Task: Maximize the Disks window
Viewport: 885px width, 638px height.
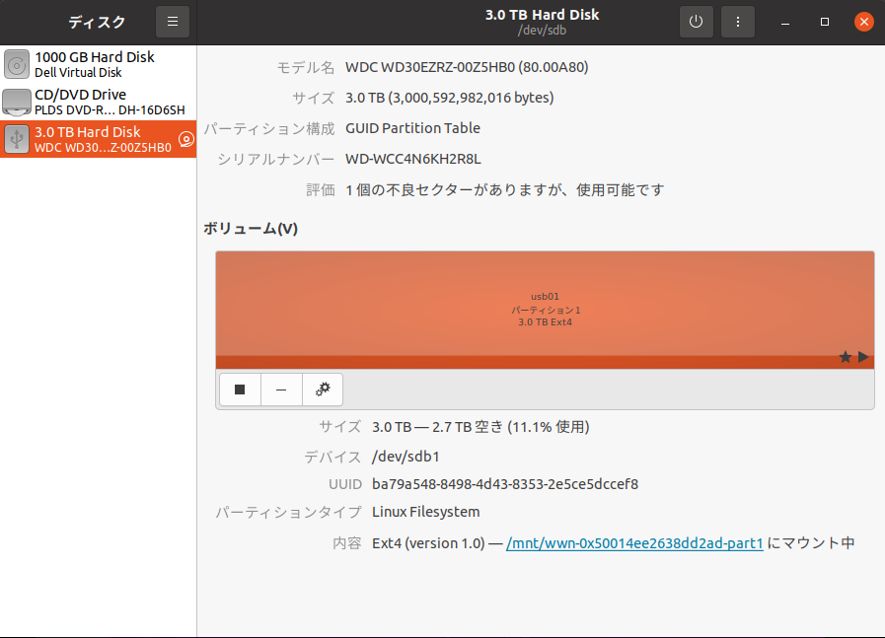Action: (825, 22)
